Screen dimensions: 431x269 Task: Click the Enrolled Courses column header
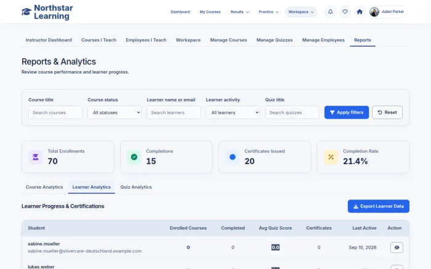pyautogui.click(x=188, y=228)
